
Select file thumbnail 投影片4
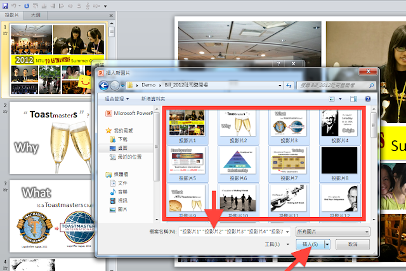point(340,126)
